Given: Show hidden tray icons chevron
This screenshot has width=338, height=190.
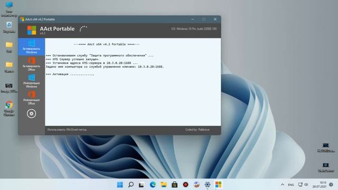Looking at the screenshot, I should point(283,185).
